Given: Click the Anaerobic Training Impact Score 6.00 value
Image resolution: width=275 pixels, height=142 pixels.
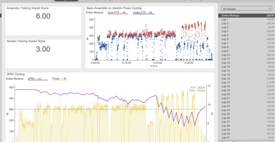Looking at the screenshot, I should [43, 16].
